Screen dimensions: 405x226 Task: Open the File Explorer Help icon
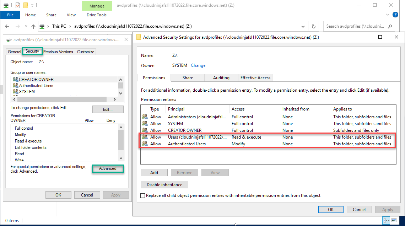395,15
